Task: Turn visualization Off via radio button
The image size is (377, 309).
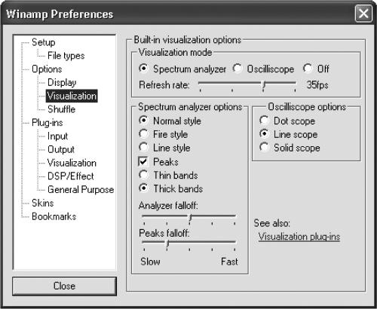Action: pyautogui.click(x=308, y=68)
